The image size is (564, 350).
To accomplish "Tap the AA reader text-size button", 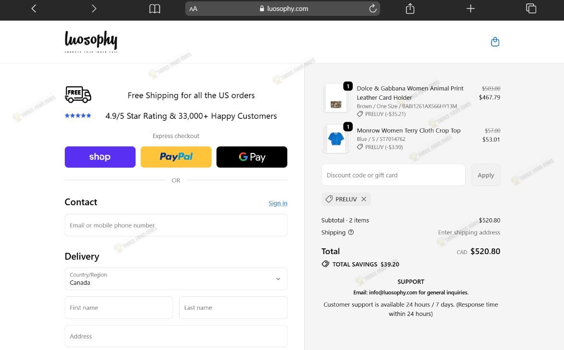I will tap(193, 9).
